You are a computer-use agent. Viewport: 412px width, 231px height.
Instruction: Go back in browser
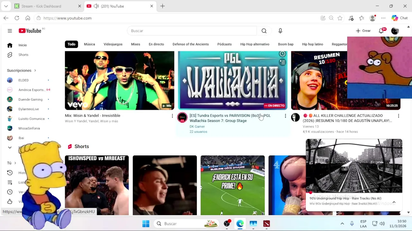coord(6,18)
